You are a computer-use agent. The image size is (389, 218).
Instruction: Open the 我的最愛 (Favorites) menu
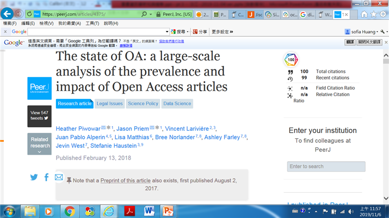pos(69,23)
